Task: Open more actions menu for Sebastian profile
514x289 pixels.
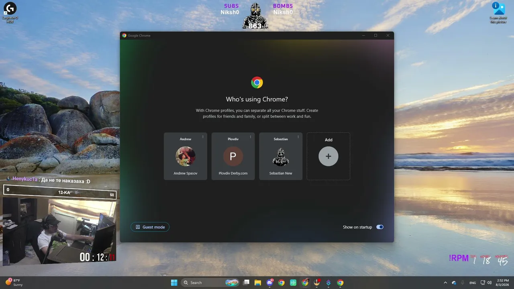Action: point(298,137)
